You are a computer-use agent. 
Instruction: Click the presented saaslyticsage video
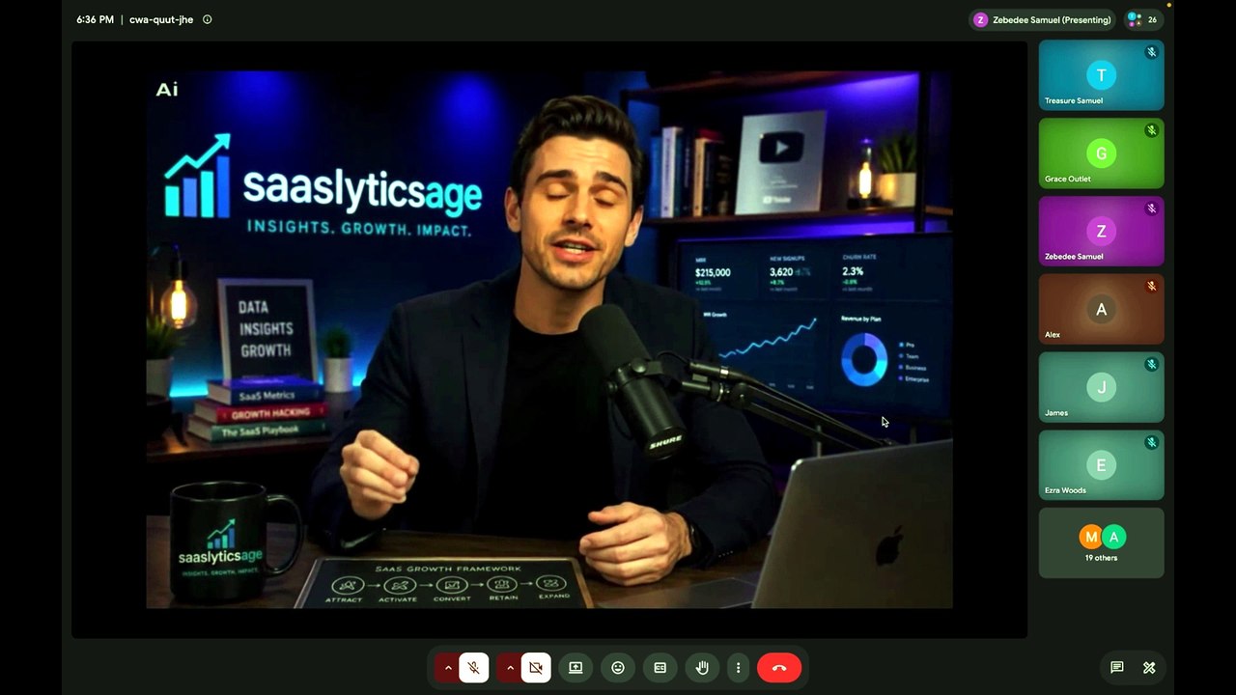(549, 339)
